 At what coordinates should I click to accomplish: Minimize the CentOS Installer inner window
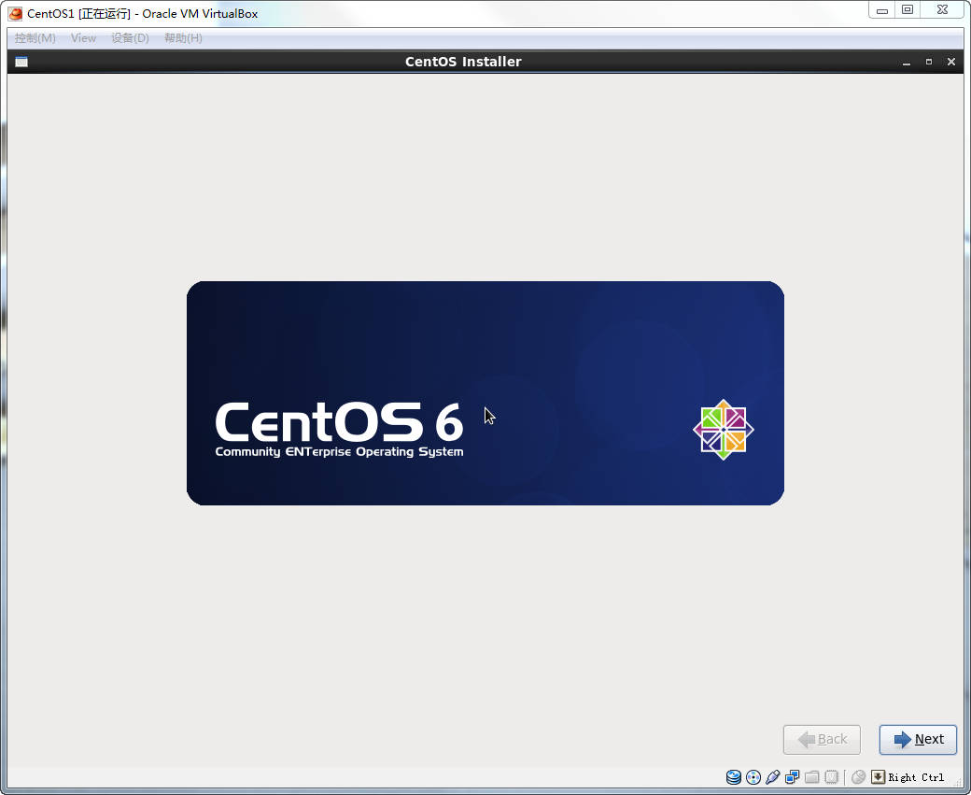(x=907, y=62)
